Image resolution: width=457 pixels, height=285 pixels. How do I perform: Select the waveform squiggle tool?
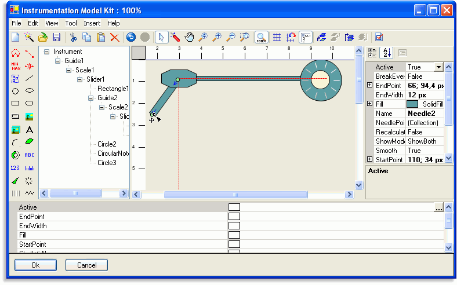point(30,193)
